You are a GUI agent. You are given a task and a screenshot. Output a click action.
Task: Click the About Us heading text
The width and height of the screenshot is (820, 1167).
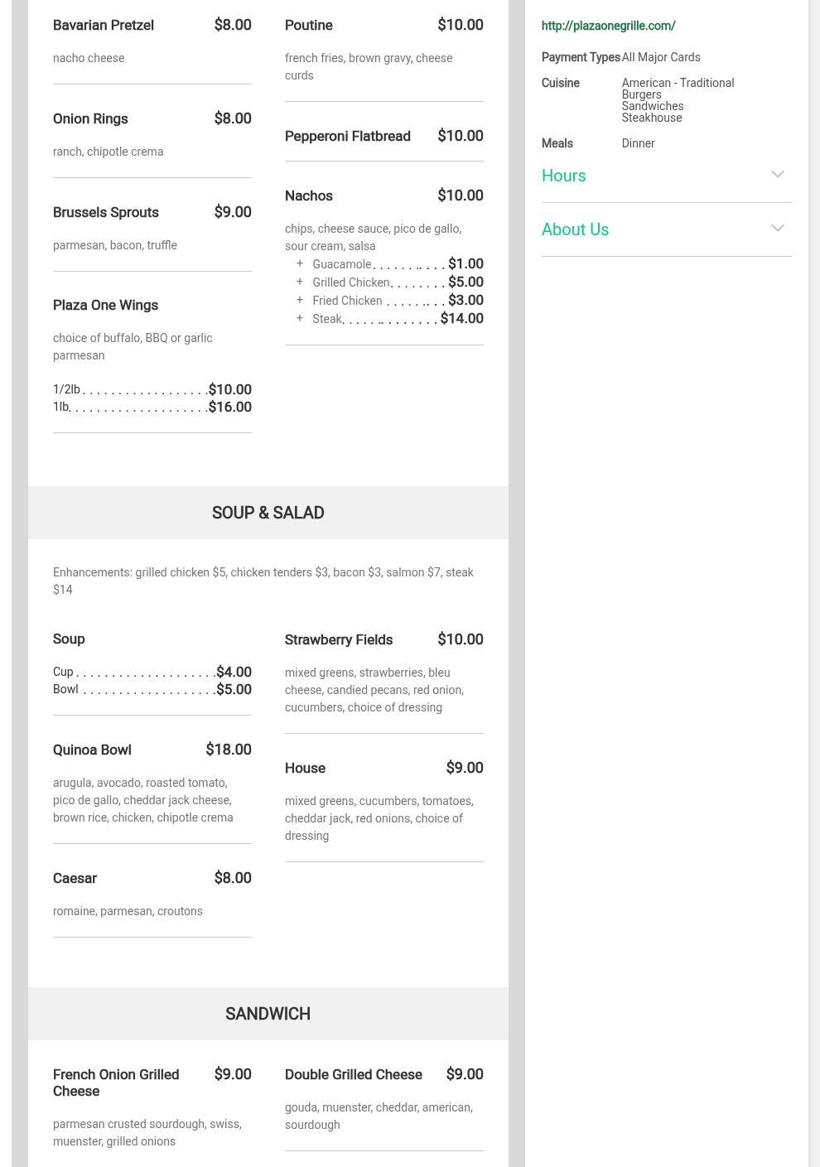pyautogui.click(x=575, y=229)
